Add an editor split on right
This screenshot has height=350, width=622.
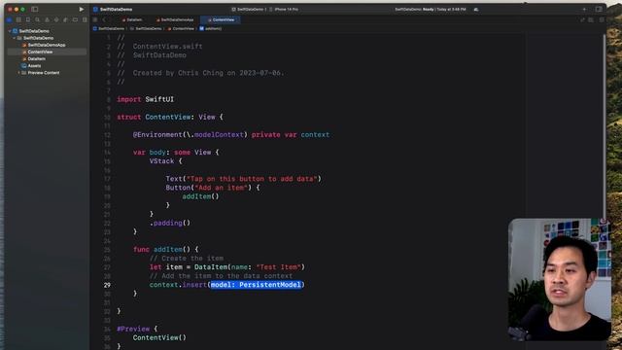coord(602,19)
